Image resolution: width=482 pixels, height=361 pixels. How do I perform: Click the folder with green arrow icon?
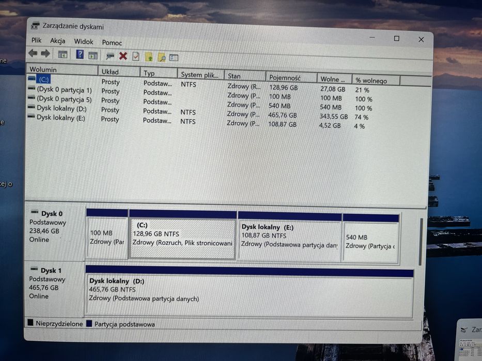[x=149, y=57]
